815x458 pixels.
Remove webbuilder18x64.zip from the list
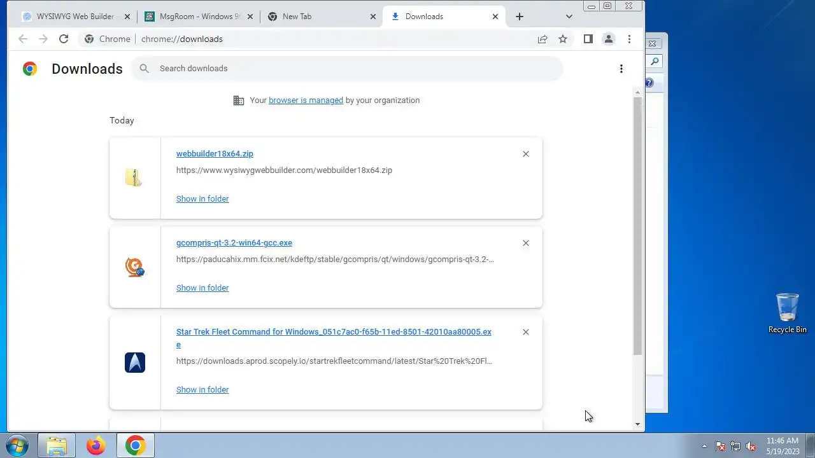pyautogui.click(x=526, y=154)
